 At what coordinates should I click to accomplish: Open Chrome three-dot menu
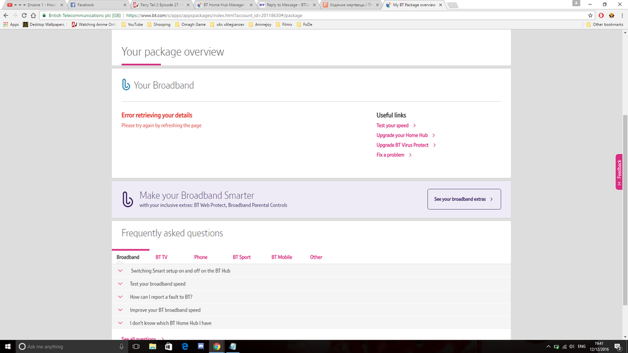click(x=622, y=15)
